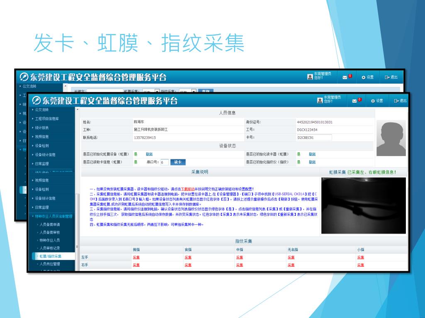Click 刷新 for 是否已初始化读卡器
Viewport: 425px width, 318px height.
click(x=312, y=154)
